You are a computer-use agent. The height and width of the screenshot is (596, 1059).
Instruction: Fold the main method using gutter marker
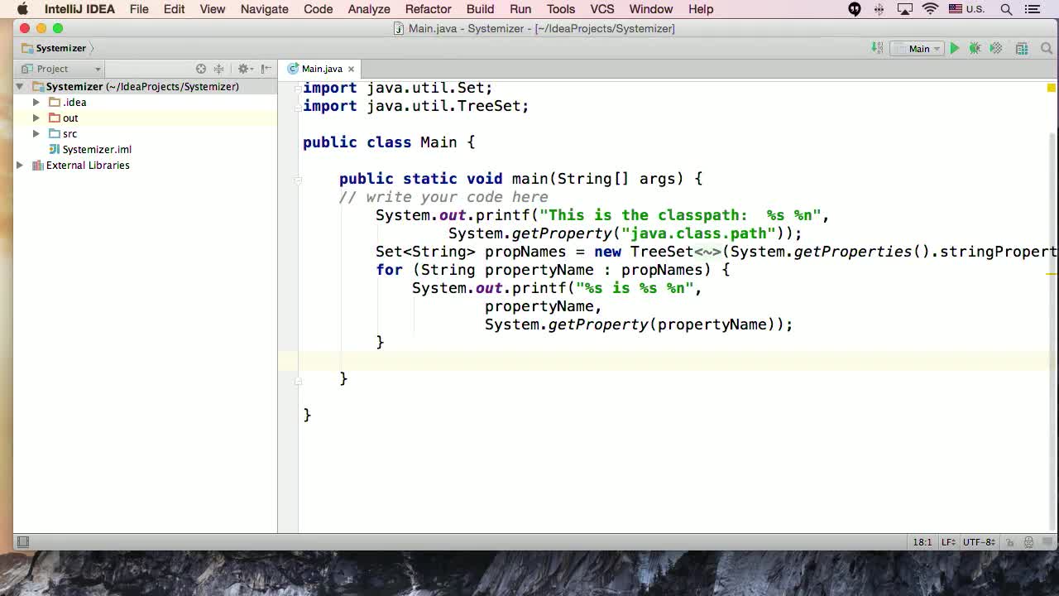[298, 179]
